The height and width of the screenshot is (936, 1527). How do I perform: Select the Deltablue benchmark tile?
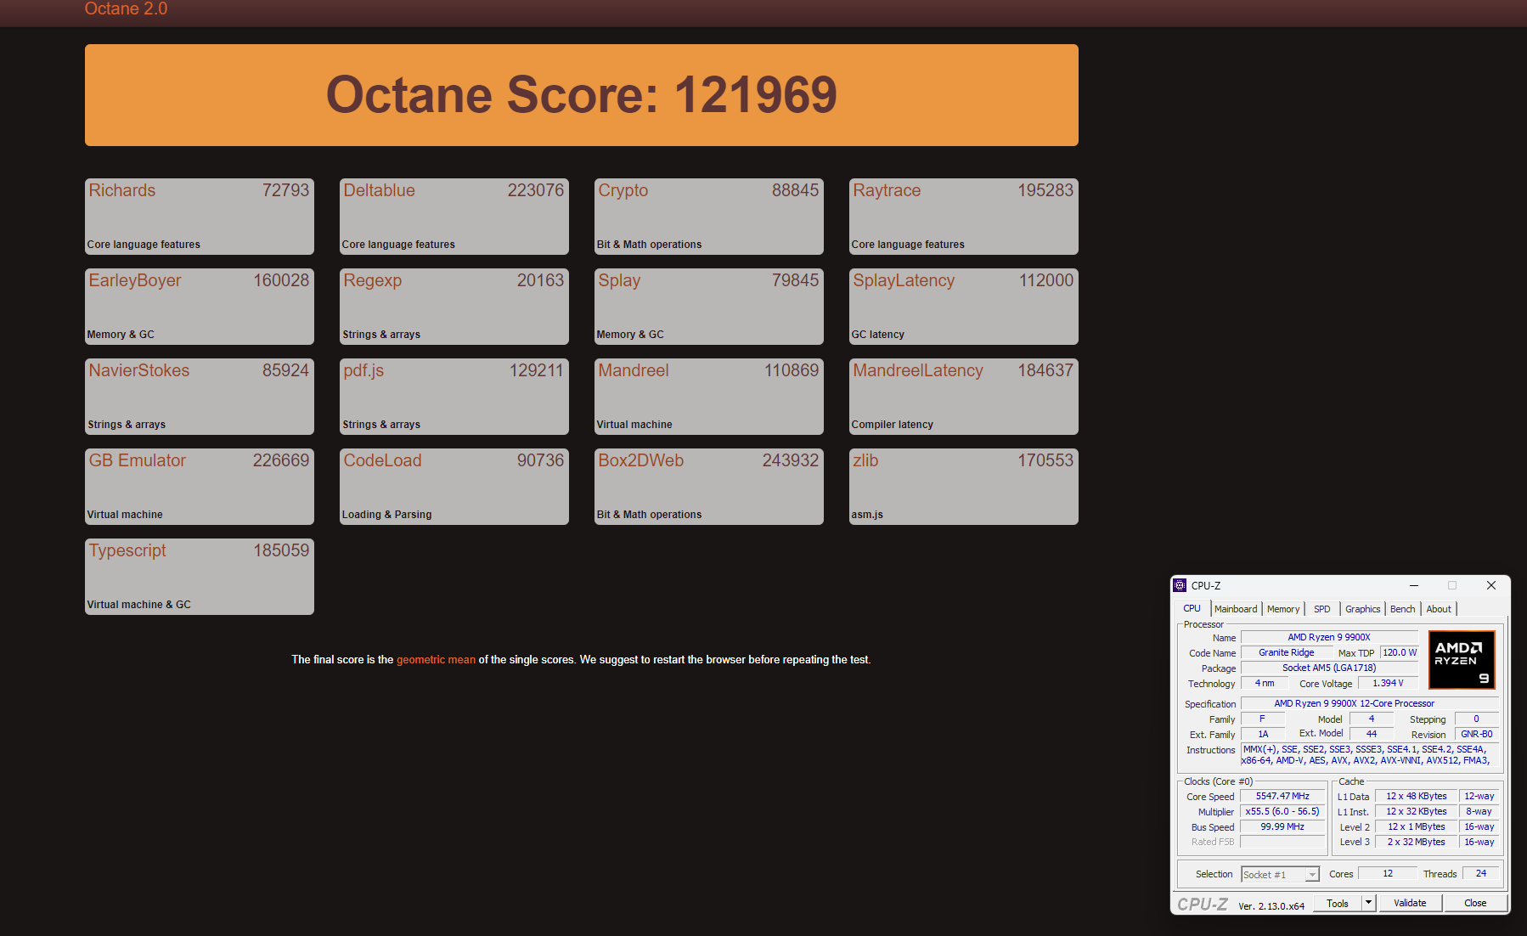tap(454, 217)
